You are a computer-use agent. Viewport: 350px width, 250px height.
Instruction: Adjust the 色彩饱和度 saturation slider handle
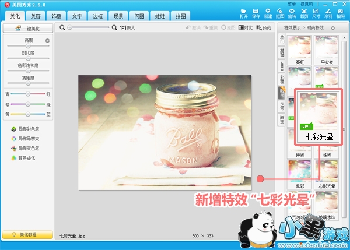[x=28, y=71]
